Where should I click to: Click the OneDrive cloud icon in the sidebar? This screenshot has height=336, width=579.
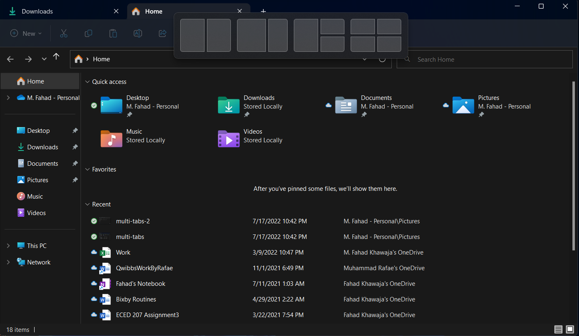(x=21, y=97)
